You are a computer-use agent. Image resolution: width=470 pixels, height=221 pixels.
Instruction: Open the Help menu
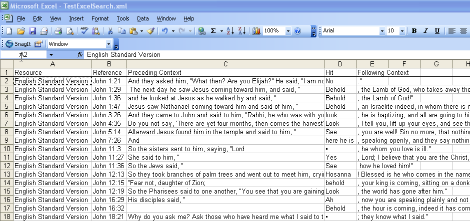click(189, 18)
